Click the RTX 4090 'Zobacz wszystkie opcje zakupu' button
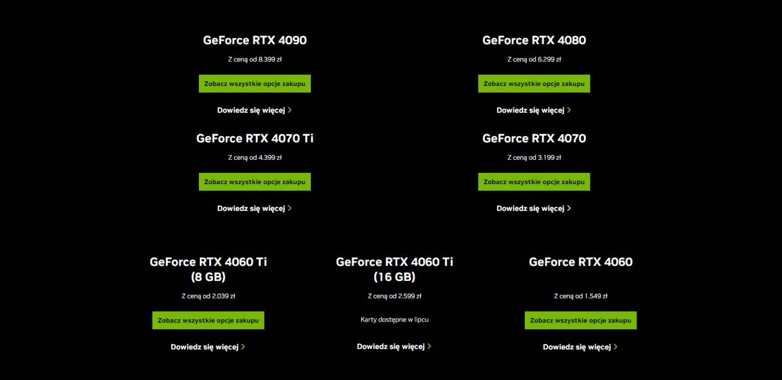Viewport: 782px width, 380px height. point(255,84)
